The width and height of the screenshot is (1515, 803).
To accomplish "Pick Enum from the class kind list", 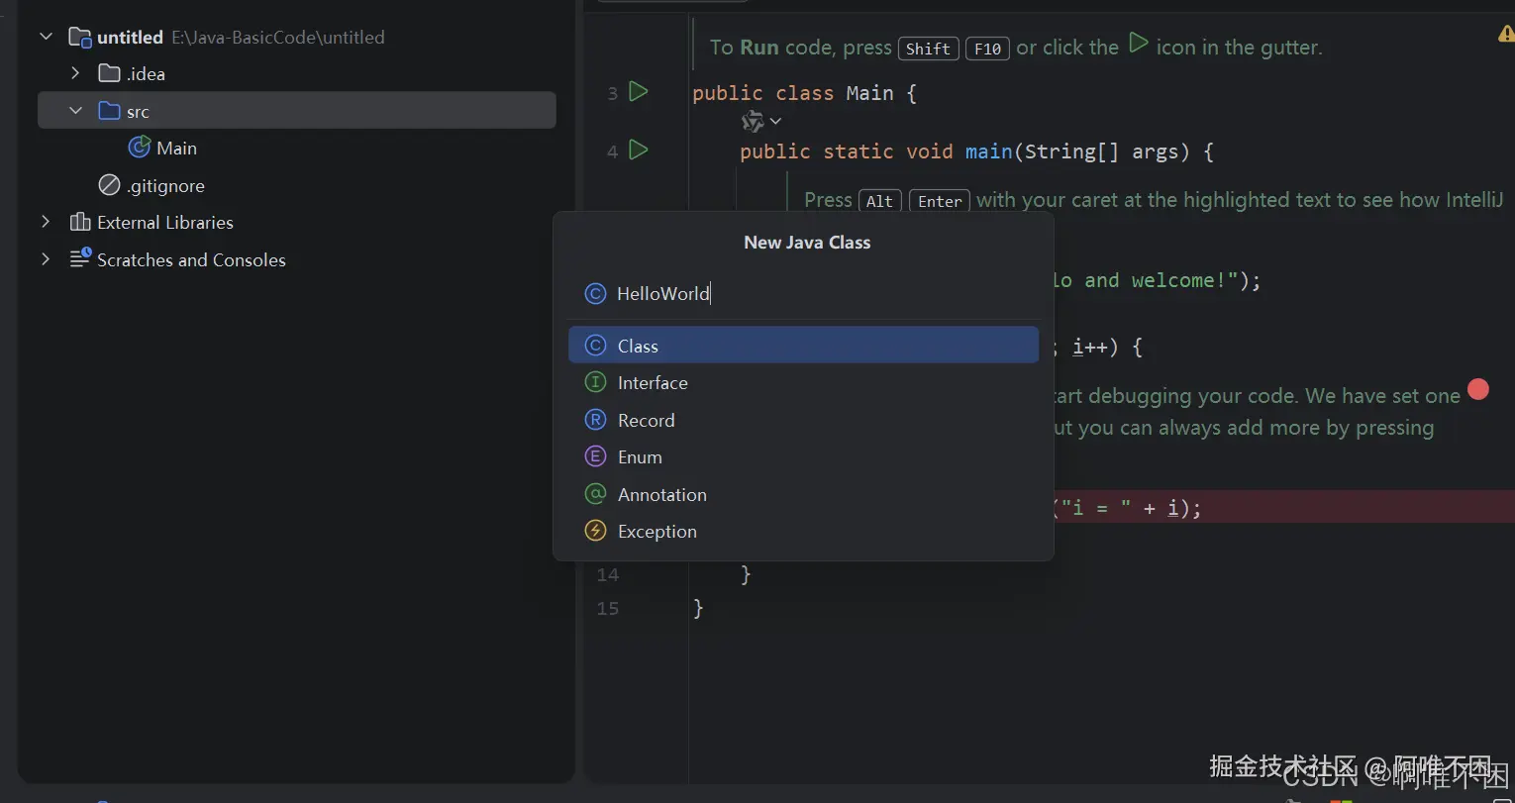I will pos(640,457).
